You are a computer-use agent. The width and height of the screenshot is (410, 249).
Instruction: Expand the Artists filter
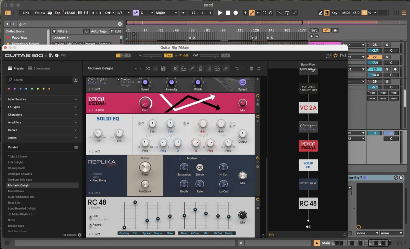point(43,138)
